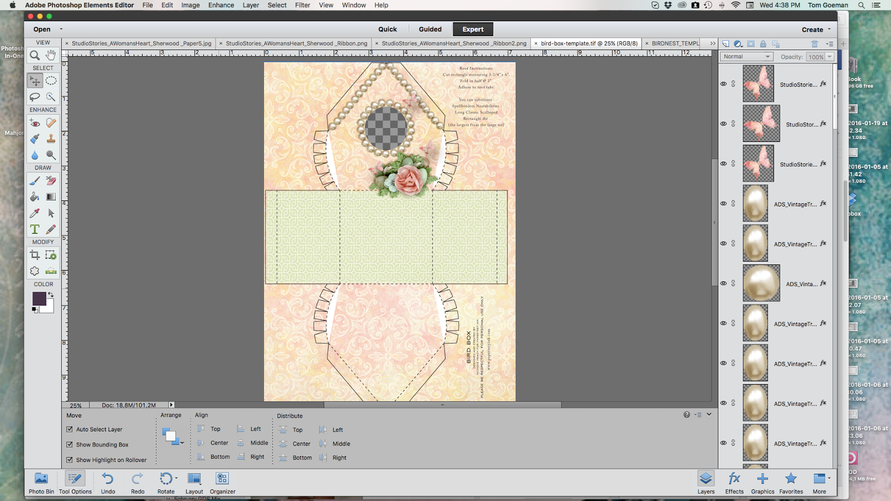Select the Red Eye Removal tool
Image resolution: width=891 pixels, height=501 pixels.
click(x=35, y=123)
